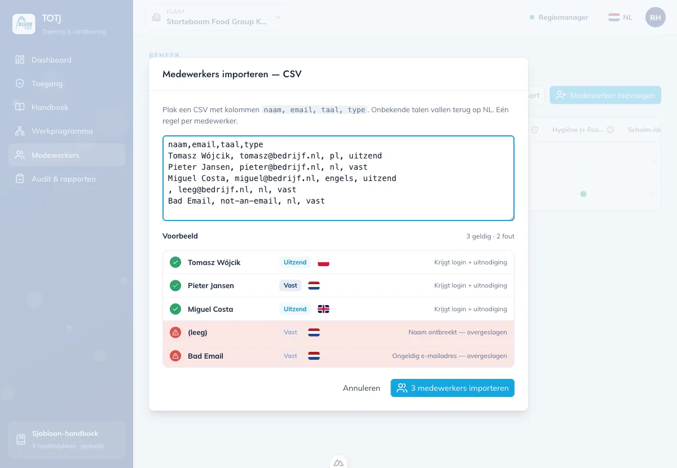Open Audit & rapporten
Viewport: 677px width, 468px height.
point(67,179)
